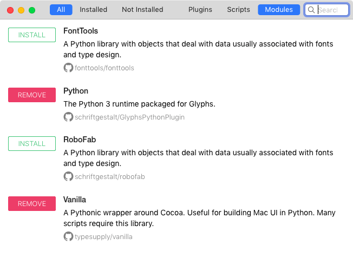
Task: Select the Modules tab
Action: tap(279, 10)
